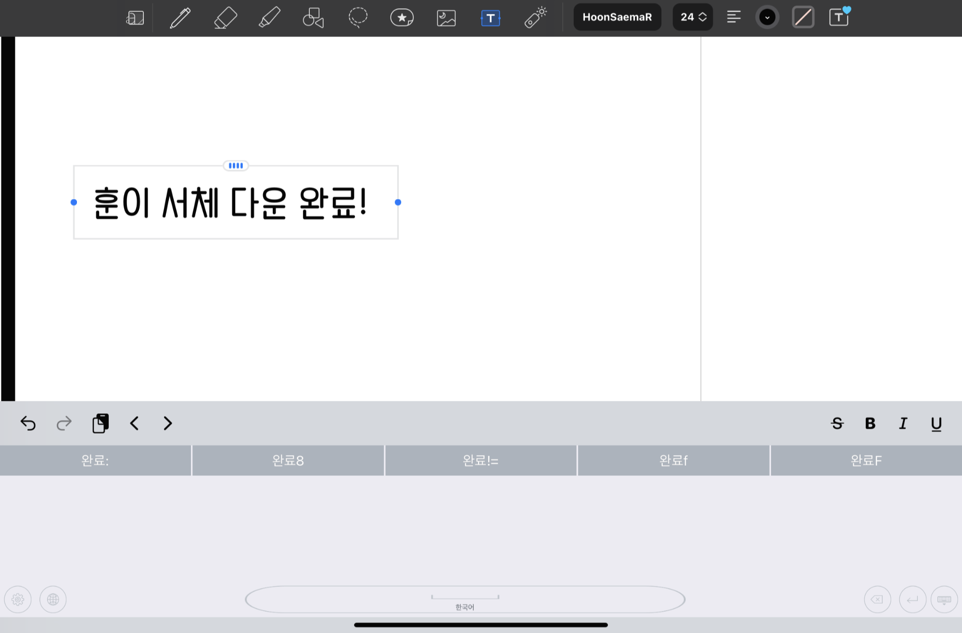Select the Eraser tool

coord(225,18)
